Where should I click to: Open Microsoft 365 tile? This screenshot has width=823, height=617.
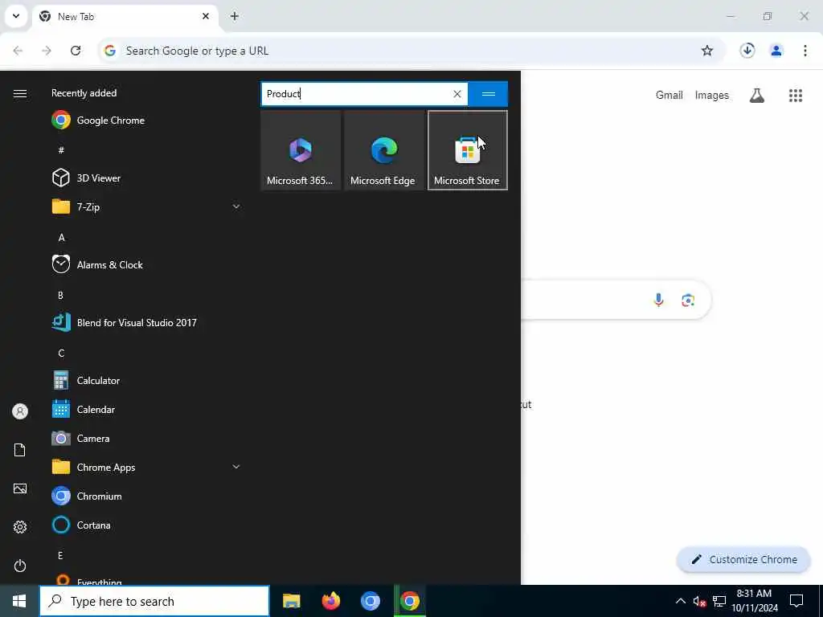(301, 150)
